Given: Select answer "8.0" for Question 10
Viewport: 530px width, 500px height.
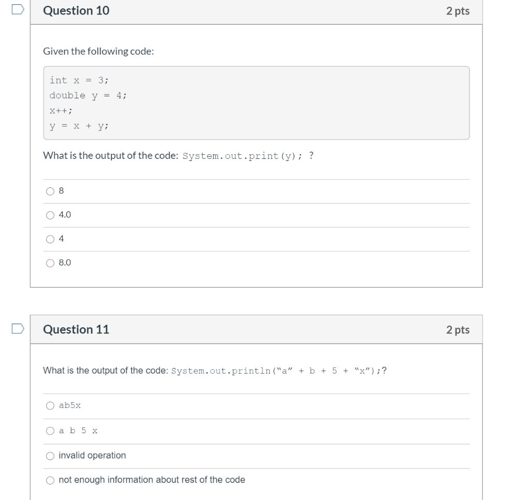Looking at the screenshot, I should click(50, 262).
